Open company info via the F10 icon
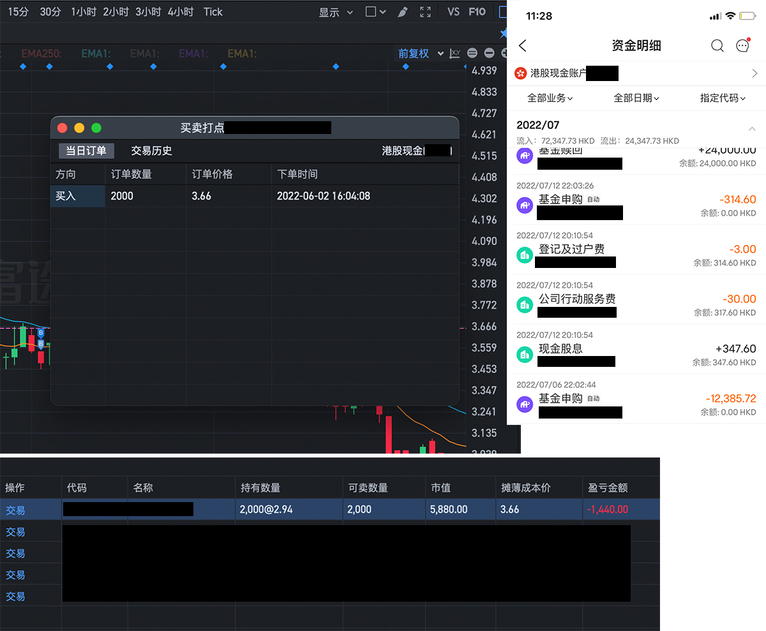 click(477, 11)
